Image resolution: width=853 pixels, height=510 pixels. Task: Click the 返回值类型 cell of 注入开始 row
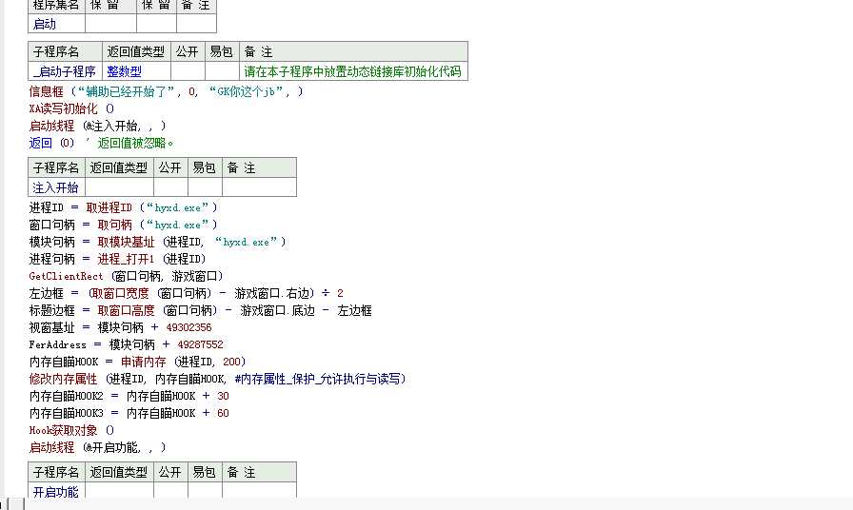119,187
